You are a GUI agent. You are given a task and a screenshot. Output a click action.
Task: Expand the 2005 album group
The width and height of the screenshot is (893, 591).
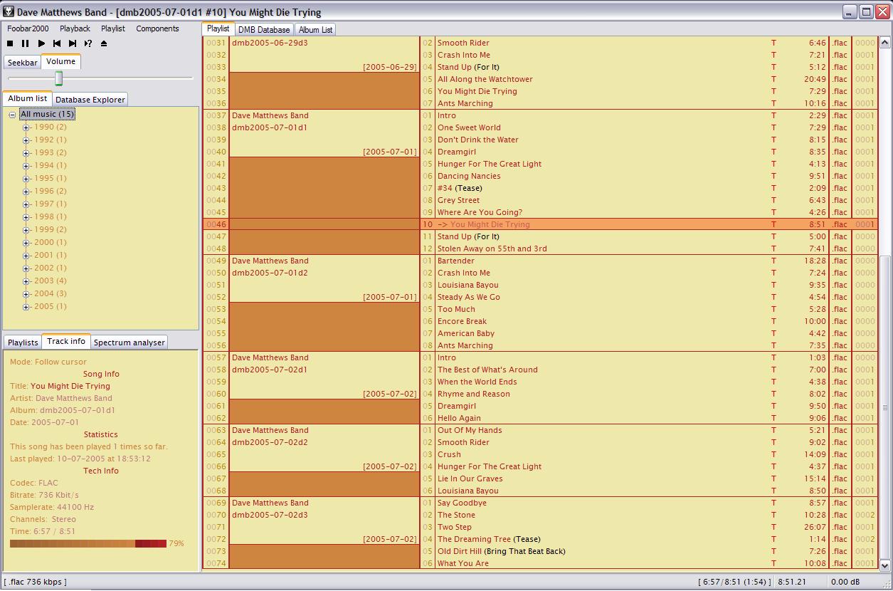coord(26,307)
